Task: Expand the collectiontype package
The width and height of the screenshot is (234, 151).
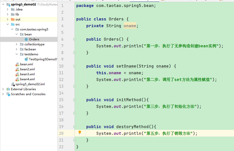Action: click(17, 44)
